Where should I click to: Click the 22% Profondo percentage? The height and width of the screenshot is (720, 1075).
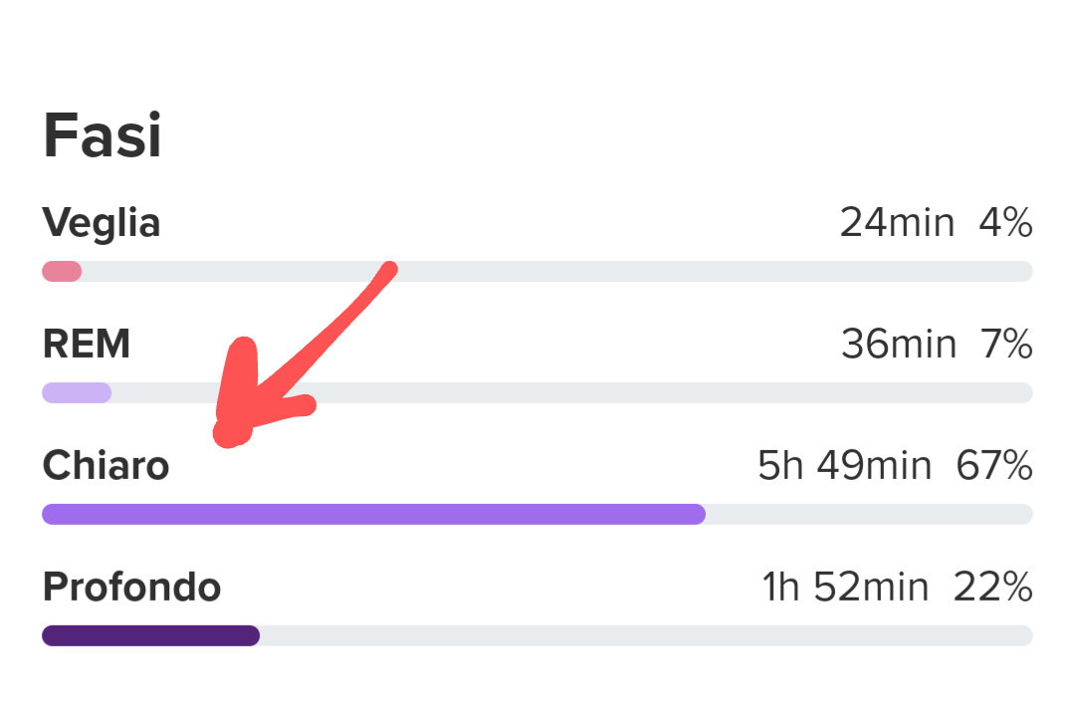pyautogui.click(x=993, y=587)
